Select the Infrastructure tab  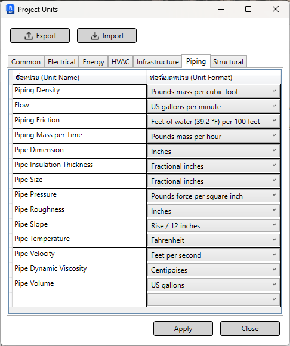158,62
